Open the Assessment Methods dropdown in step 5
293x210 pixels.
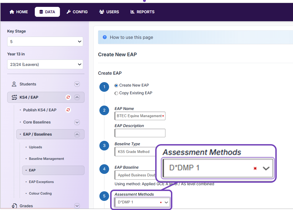click(142, 202)
